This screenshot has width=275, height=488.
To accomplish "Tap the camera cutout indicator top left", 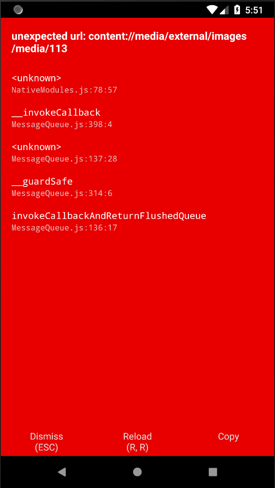I will coord(18,9).
